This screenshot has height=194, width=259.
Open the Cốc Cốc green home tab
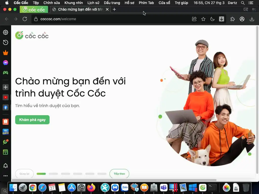pyautogui.click(x=34, y=9)
